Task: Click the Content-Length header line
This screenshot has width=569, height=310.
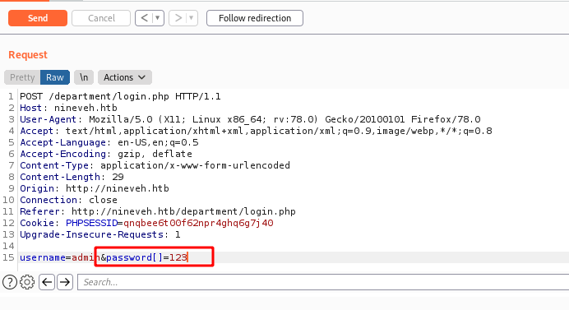Action: pos(72,177)
